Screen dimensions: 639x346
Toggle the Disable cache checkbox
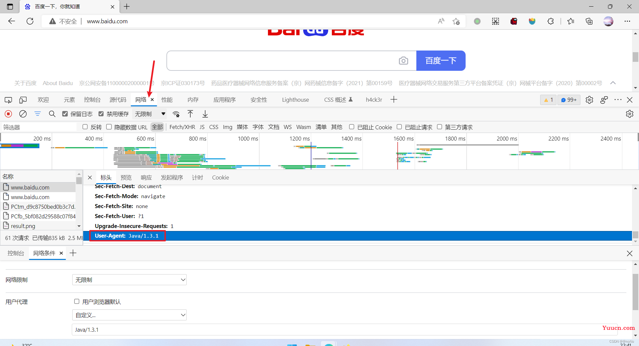(101, 114)
